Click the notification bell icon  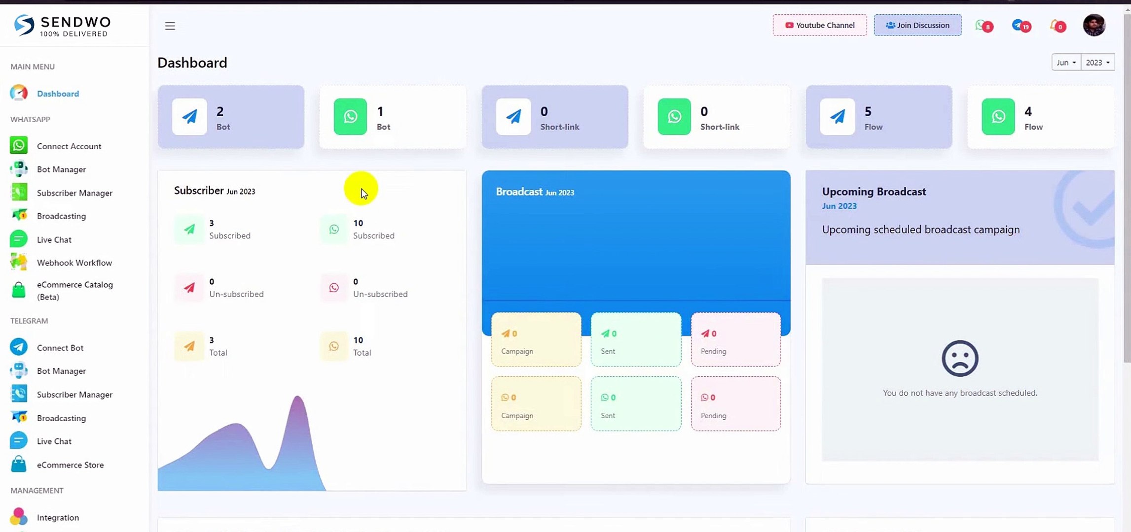pos(1056,26)
